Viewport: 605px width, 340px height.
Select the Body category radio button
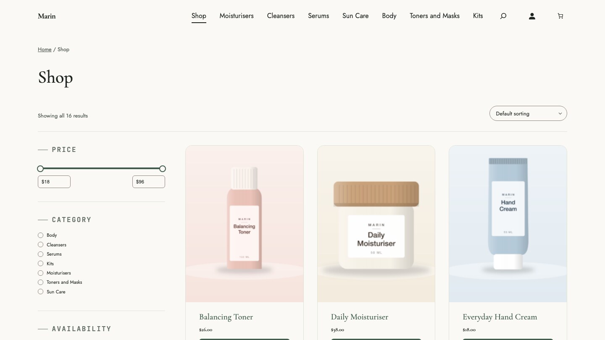40,235
